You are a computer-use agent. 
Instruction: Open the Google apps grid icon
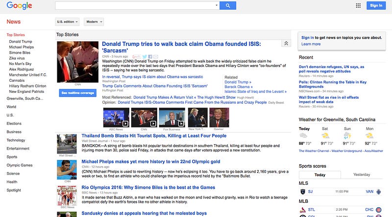[358, 5]
